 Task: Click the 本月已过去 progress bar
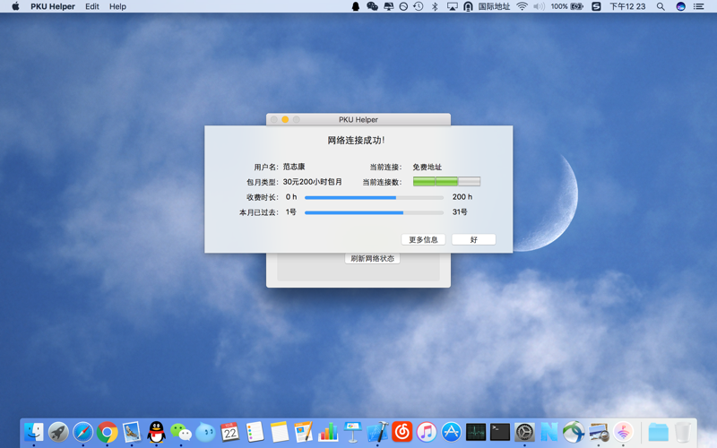coord(374,212)
